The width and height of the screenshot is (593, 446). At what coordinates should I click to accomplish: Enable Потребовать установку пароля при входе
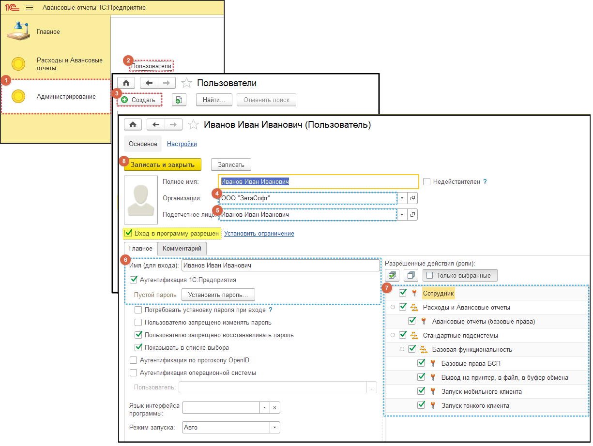click(138, 310)
